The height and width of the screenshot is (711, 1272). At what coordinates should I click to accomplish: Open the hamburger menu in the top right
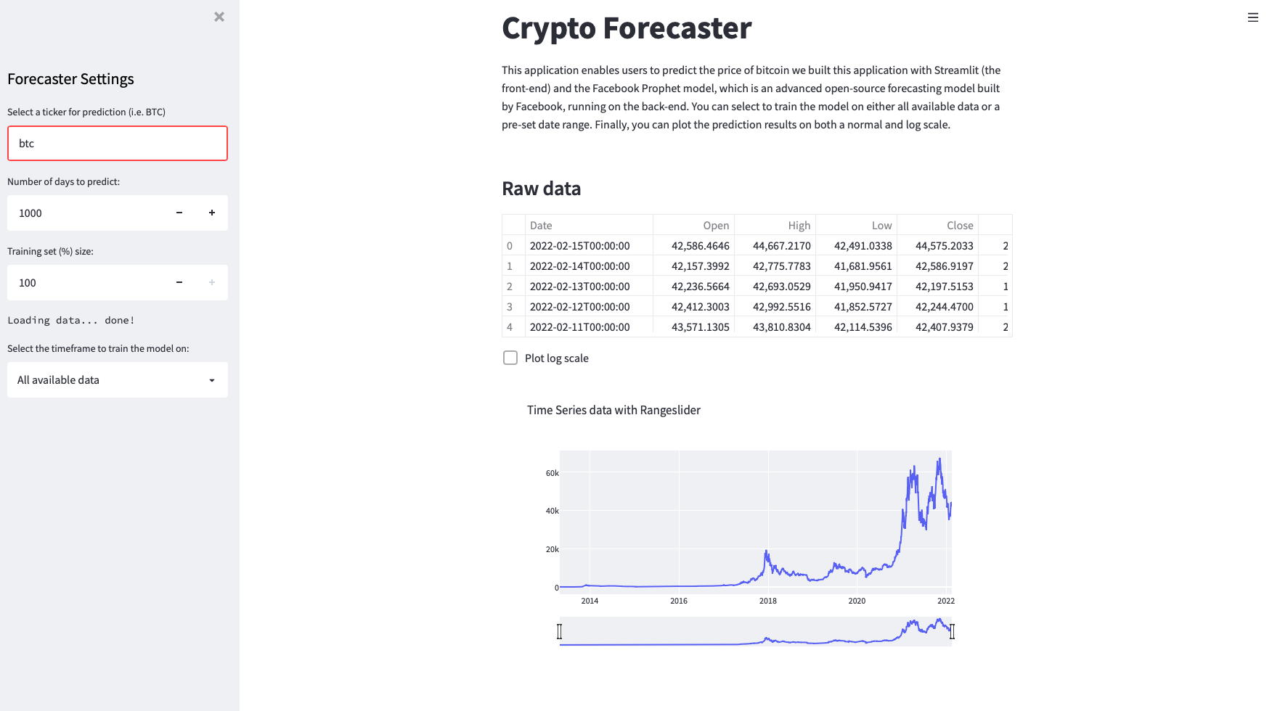(x=1252, y=17)
